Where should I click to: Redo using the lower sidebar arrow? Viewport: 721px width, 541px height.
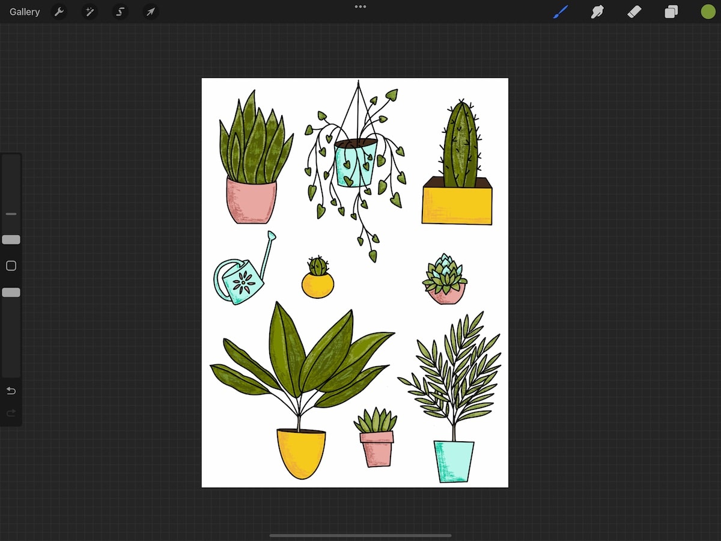point(11,413)
